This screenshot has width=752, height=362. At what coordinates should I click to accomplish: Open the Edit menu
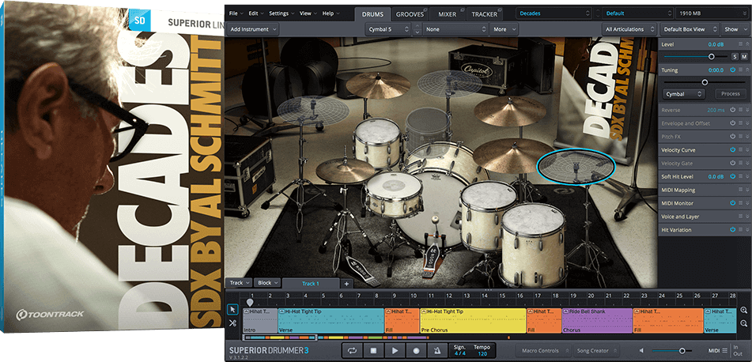pos(256,13)
